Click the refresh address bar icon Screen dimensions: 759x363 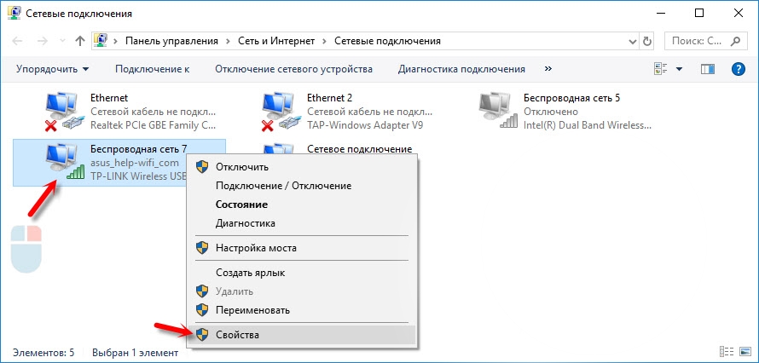pos(649,41)
